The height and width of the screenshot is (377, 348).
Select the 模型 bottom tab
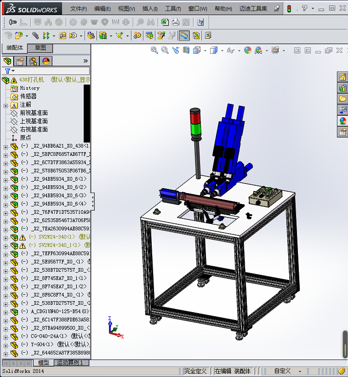pos(44,363)
